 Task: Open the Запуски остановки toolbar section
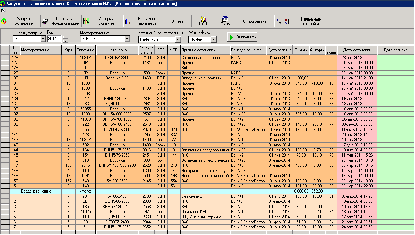(x=20, y=21)
